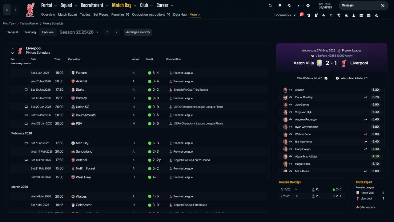
Task: Click the TV icon on the Union SG row
Action: (26, 107)
